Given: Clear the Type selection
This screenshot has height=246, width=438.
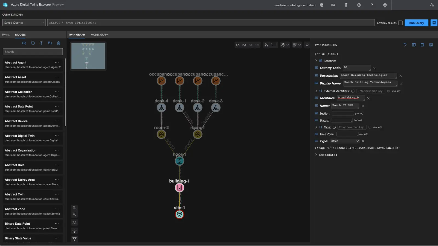Looking at the screenshot, I should (363, 141).
